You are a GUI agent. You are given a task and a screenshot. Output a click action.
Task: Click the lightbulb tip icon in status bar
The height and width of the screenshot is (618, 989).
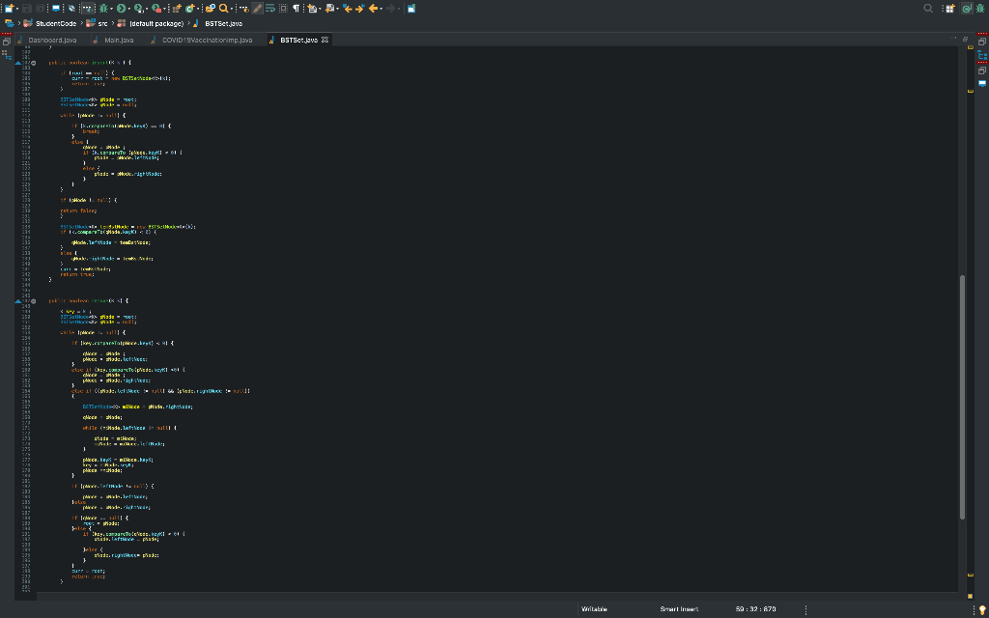981,609
